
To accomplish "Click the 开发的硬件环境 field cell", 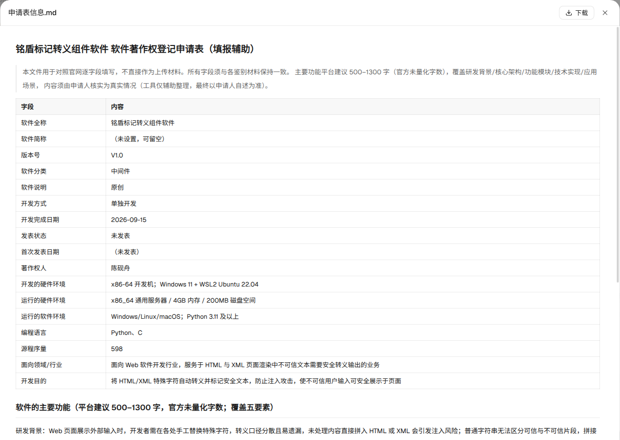I will 61,284.
